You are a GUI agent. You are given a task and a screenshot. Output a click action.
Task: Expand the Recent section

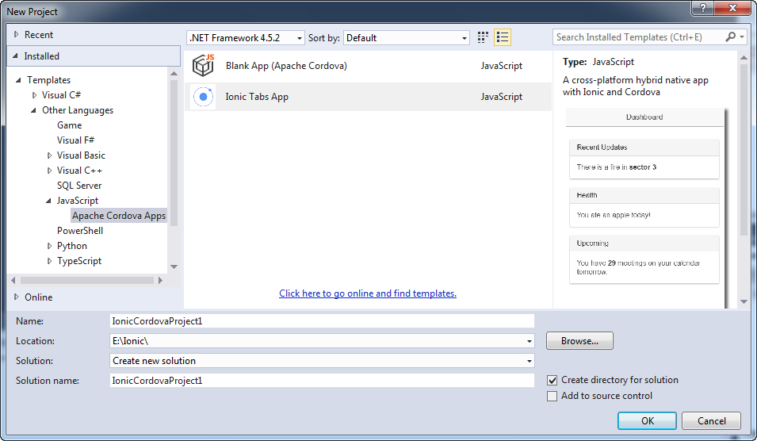click(x=17, y=35)
